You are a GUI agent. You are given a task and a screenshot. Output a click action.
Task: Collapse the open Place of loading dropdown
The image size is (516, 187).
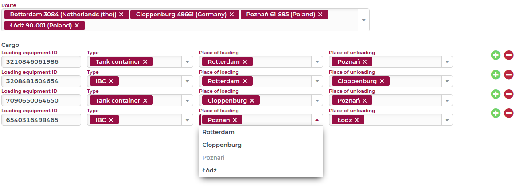[317, 120]
